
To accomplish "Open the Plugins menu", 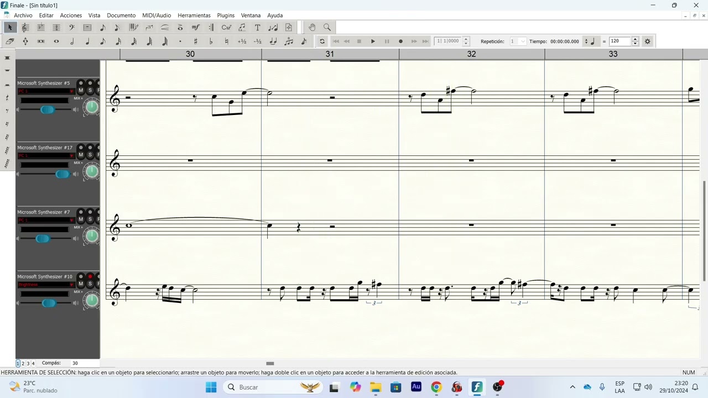I will coord(226,15).
